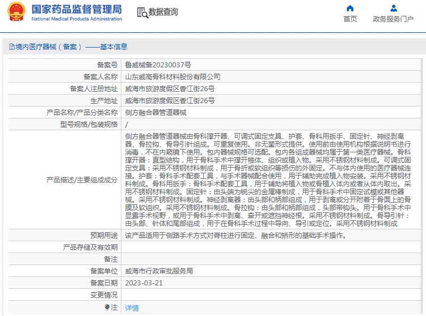The width and height of the screenshot is (426, 316).
Task: Click the 备案单位 row label
Action: pyautogui.click(x=104, y=271)
